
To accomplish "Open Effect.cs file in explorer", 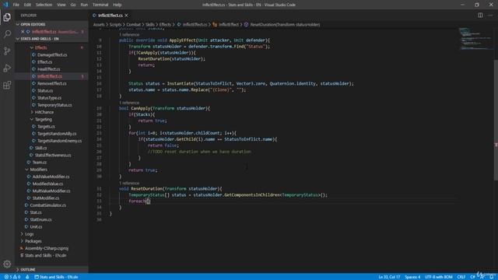I will 44,62.
